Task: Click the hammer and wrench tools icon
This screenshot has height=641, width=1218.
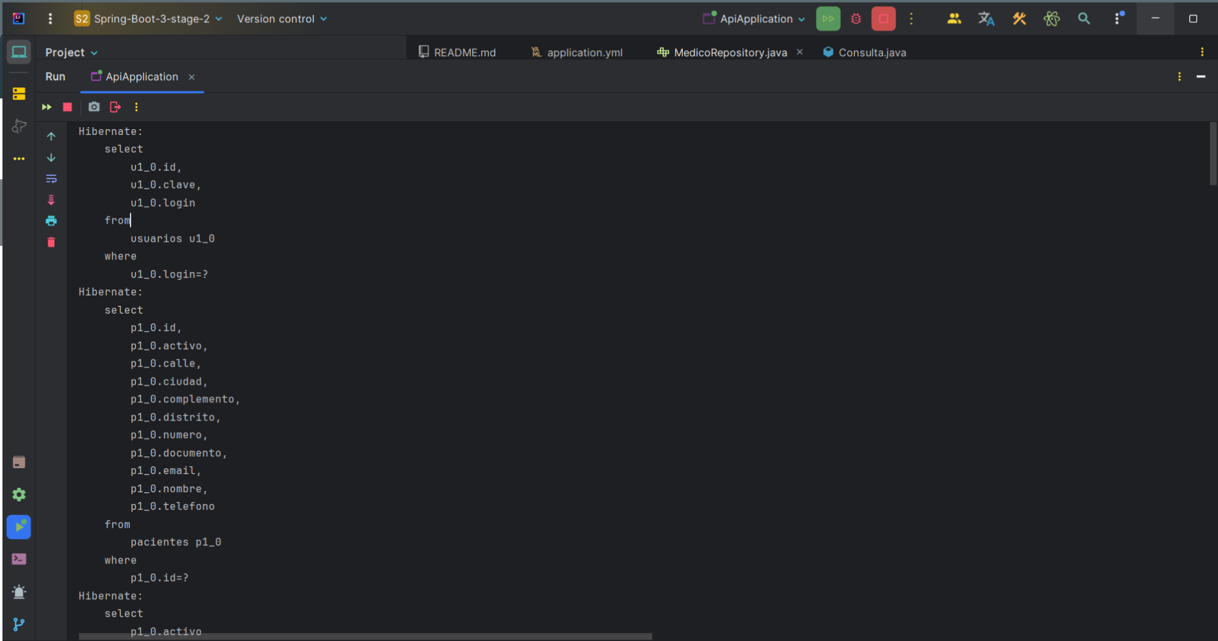Action: (x=1019, y=19)
